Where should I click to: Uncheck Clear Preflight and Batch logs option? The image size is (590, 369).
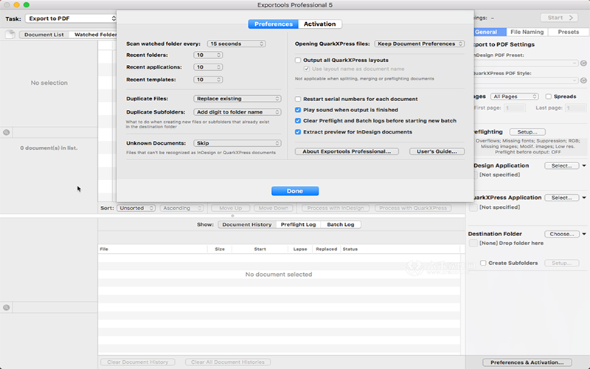click(298, 121)
